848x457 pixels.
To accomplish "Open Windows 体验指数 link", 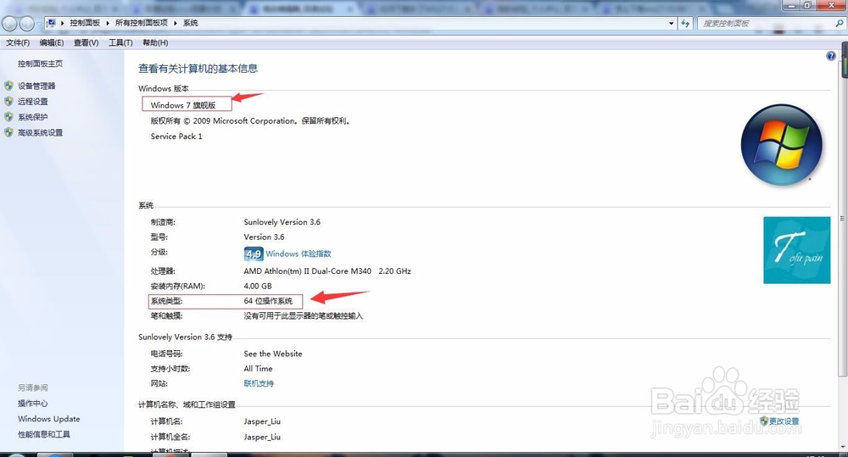I will pos(298,254).
